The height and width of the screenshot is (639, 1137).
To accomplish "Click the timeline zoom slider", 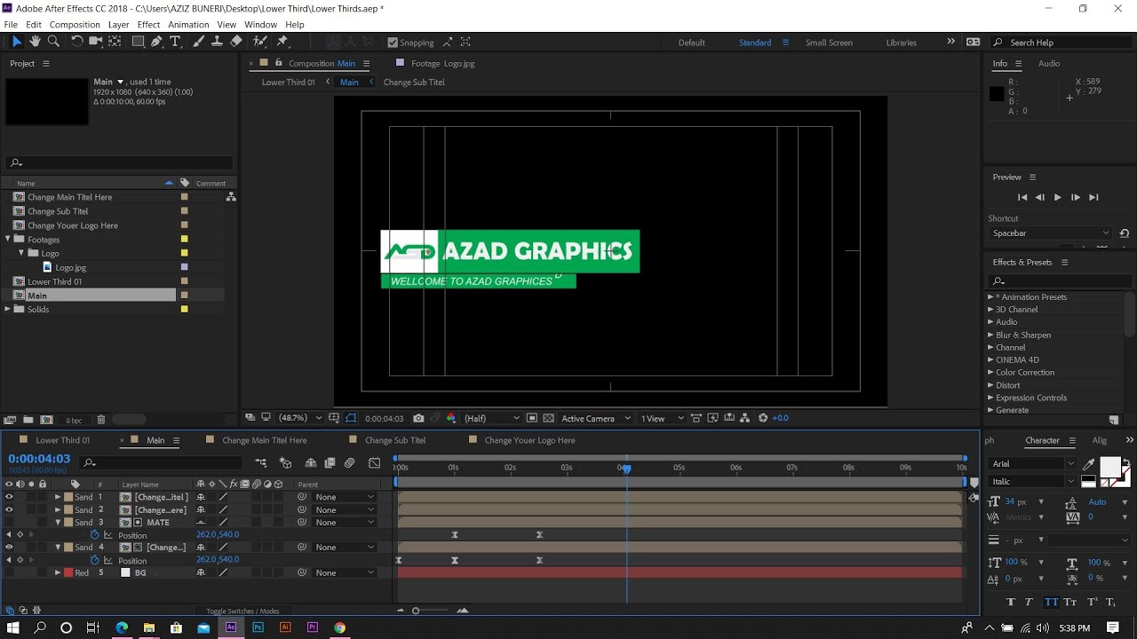I will (x=416, y=611).
